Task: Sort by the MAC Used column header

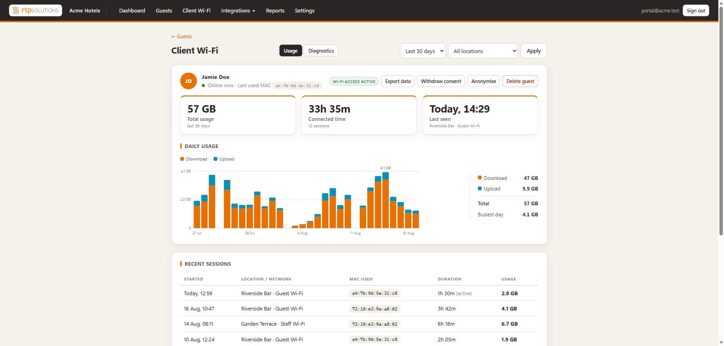Action: click(361, 279)
